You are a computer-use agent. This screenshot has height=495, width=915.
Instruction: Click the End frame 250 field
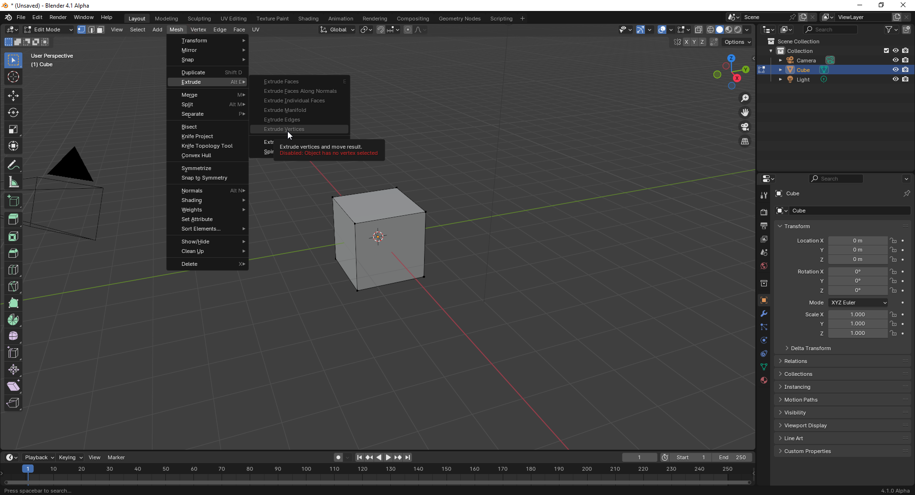point(732,457)
